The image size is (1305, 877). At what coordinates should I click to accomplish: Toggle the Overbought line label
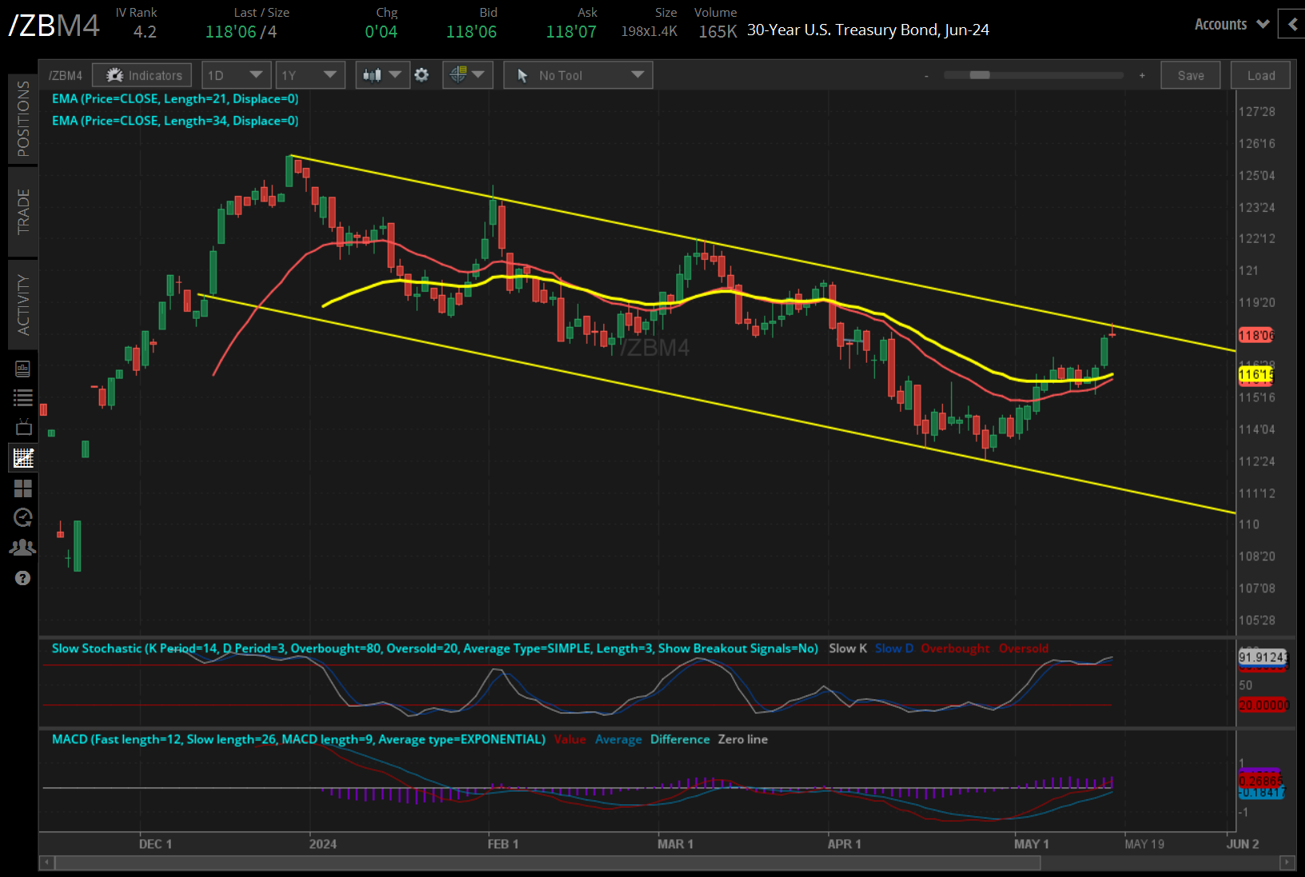coord(955,648)
